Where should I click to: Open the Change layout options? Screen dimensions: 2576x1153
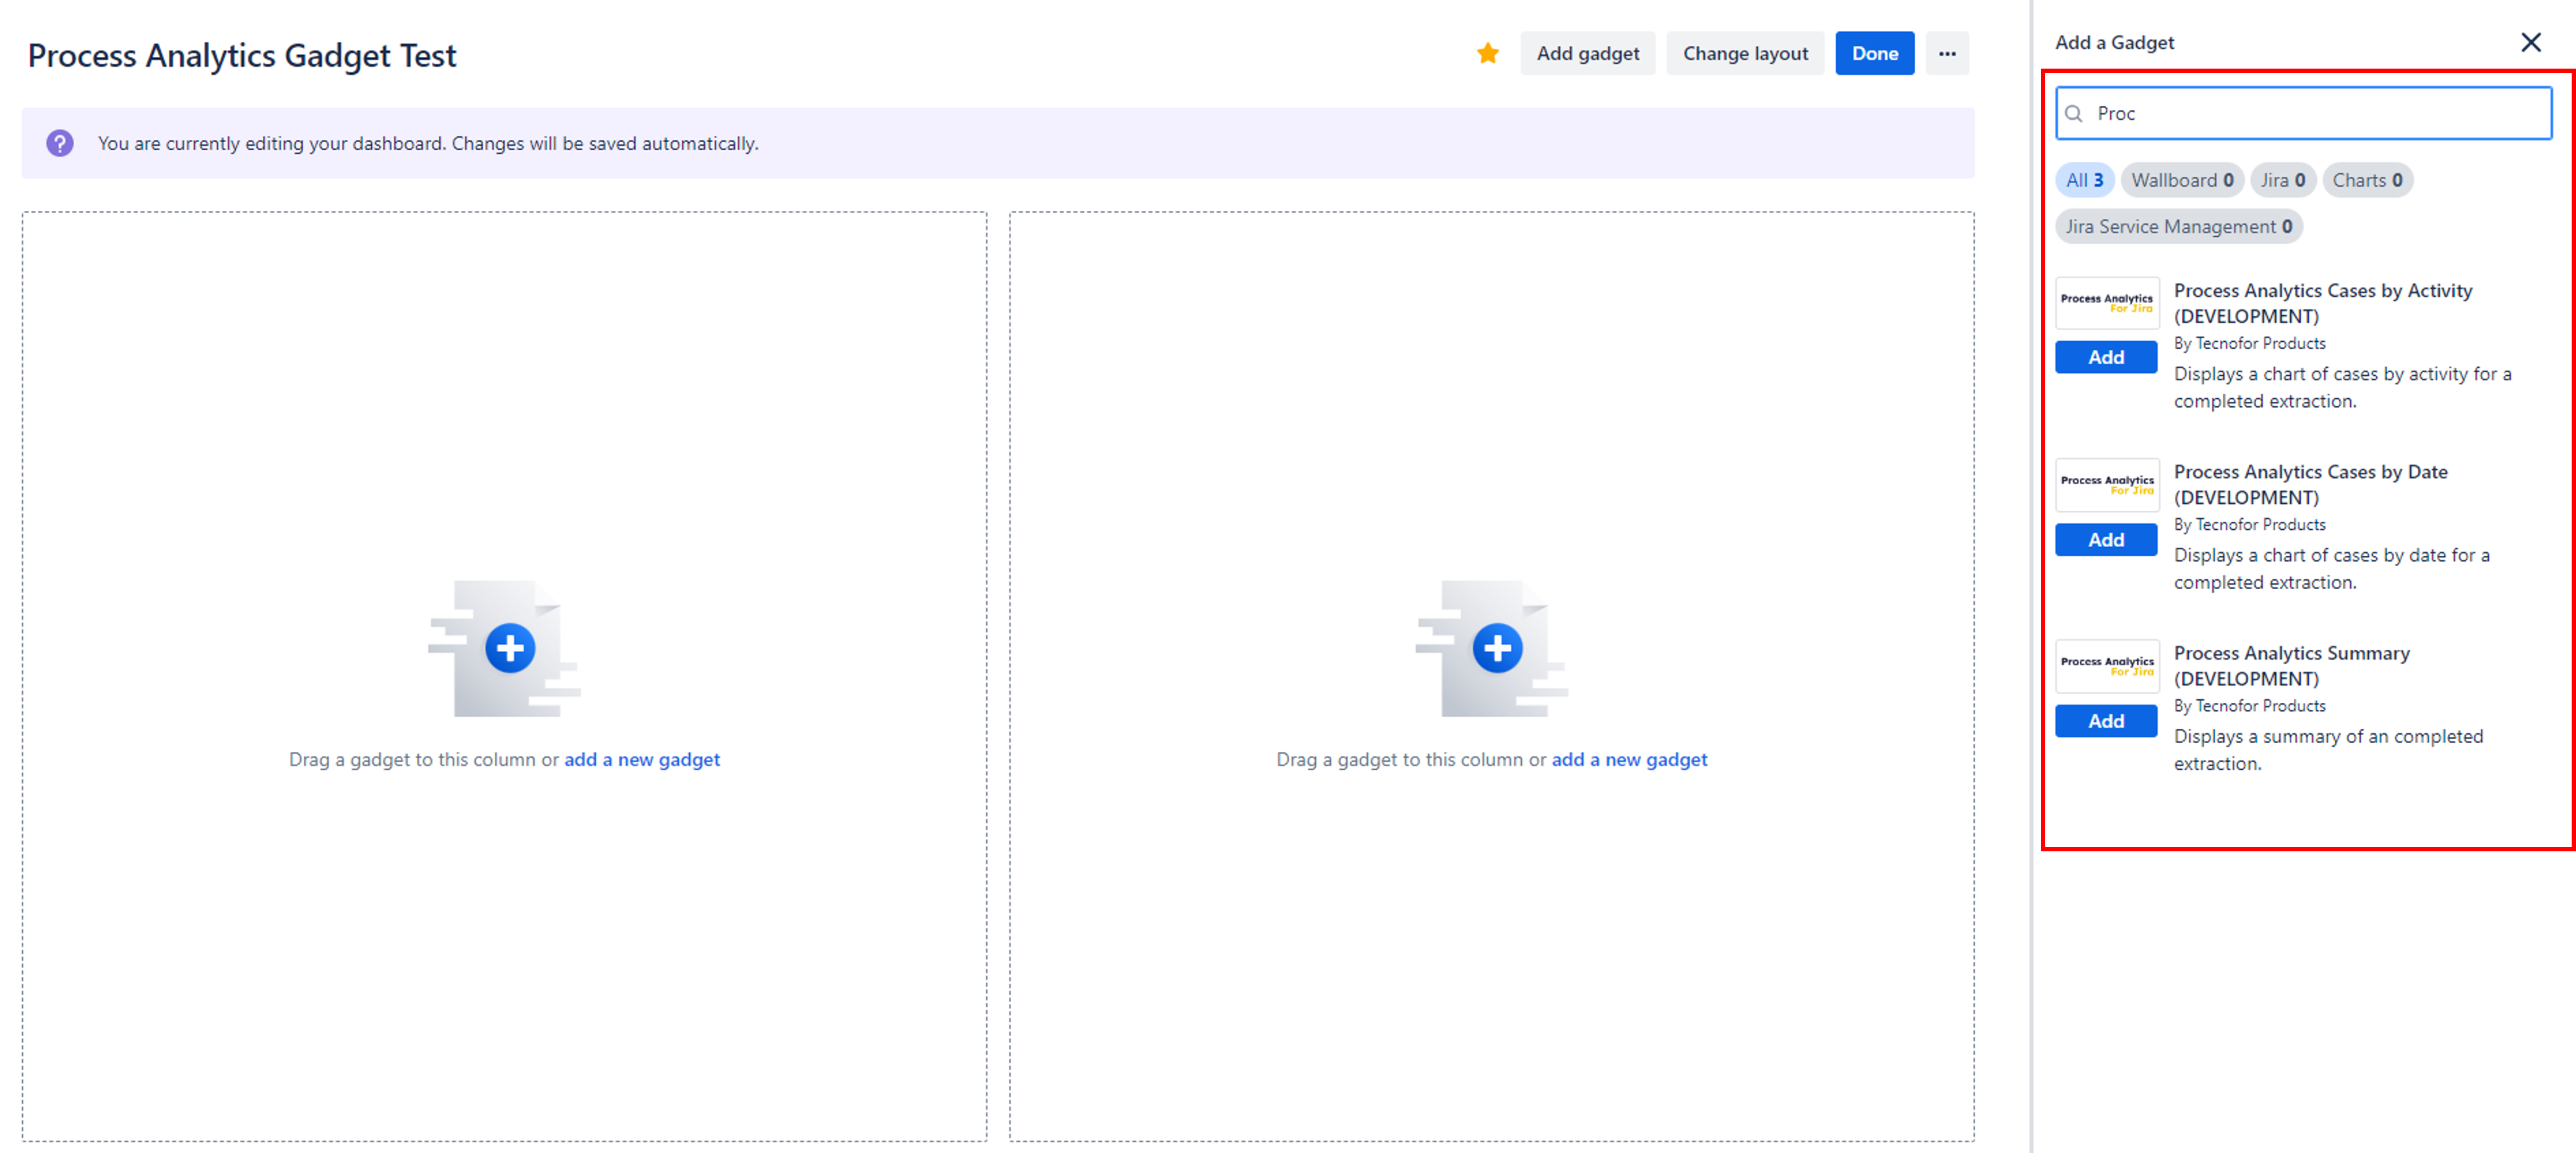tap(1744, 54)
